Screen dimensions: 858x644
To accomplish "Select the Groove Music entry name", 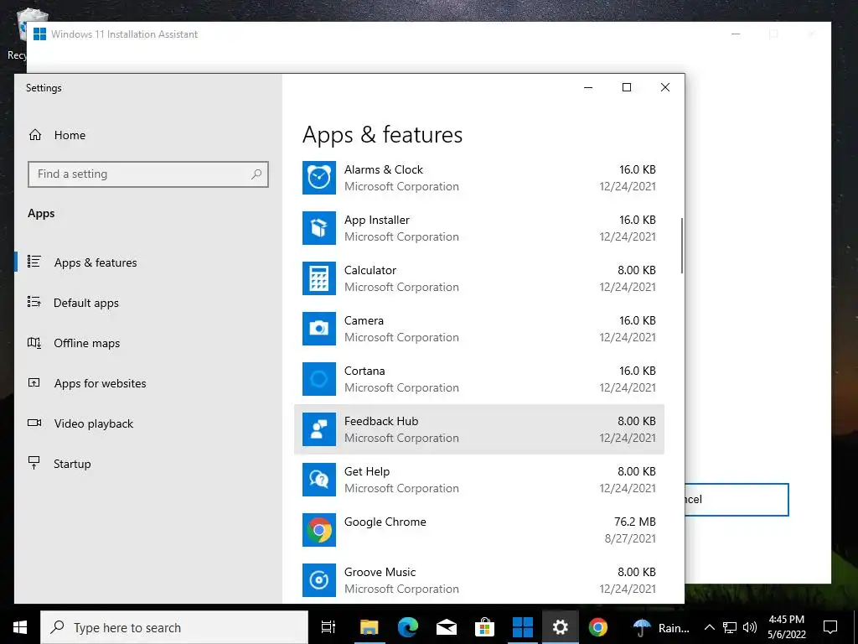I will click(x=380, y=572).
